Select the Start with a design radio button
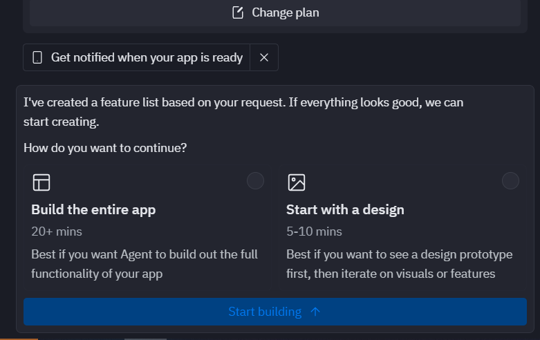This screenshot has width=540, height=340. 510,180
